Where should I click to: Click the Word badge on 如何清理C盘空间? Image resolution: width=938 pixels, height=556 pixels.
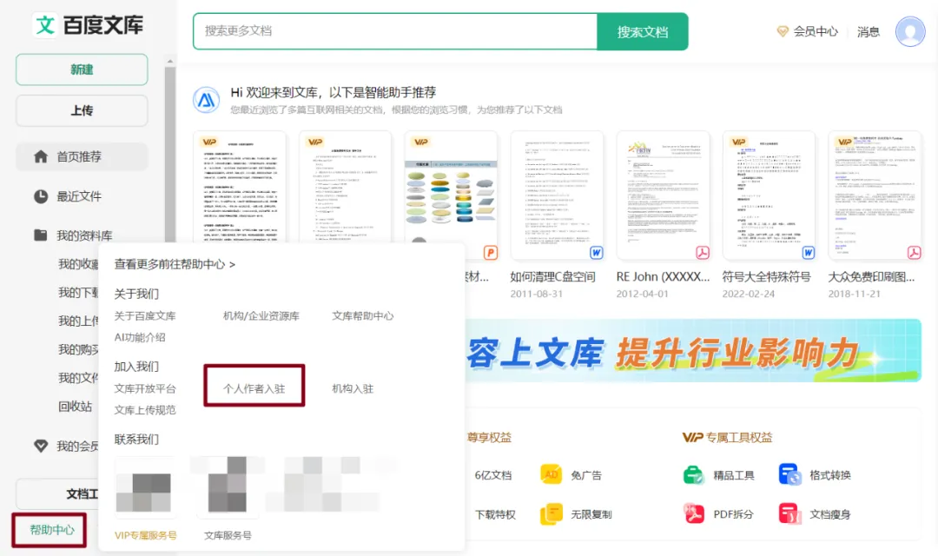[596, 253]
